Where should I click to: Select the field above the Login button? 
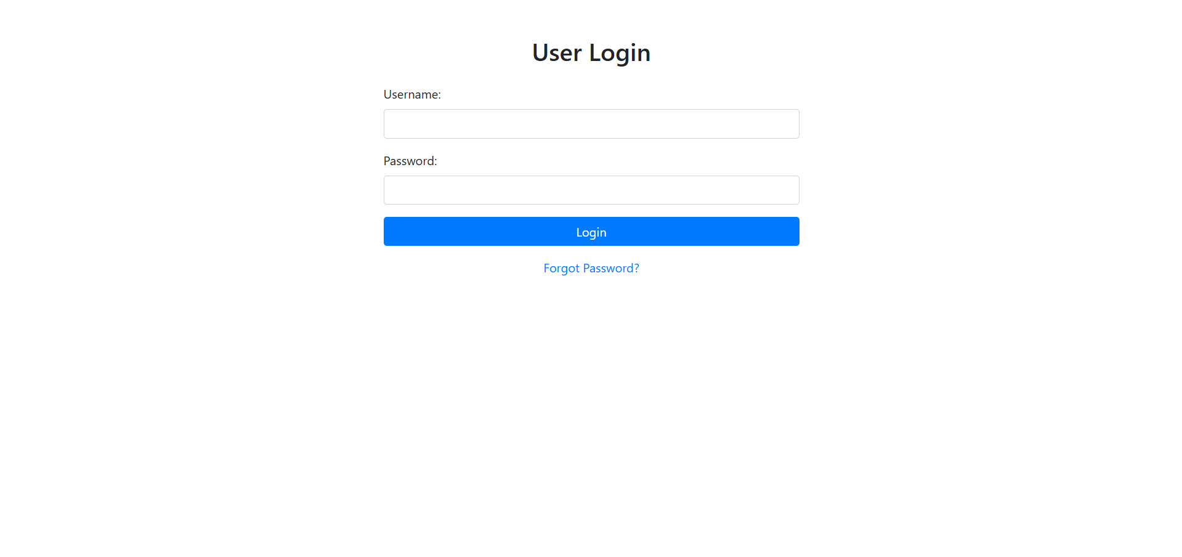click(591, 190)
